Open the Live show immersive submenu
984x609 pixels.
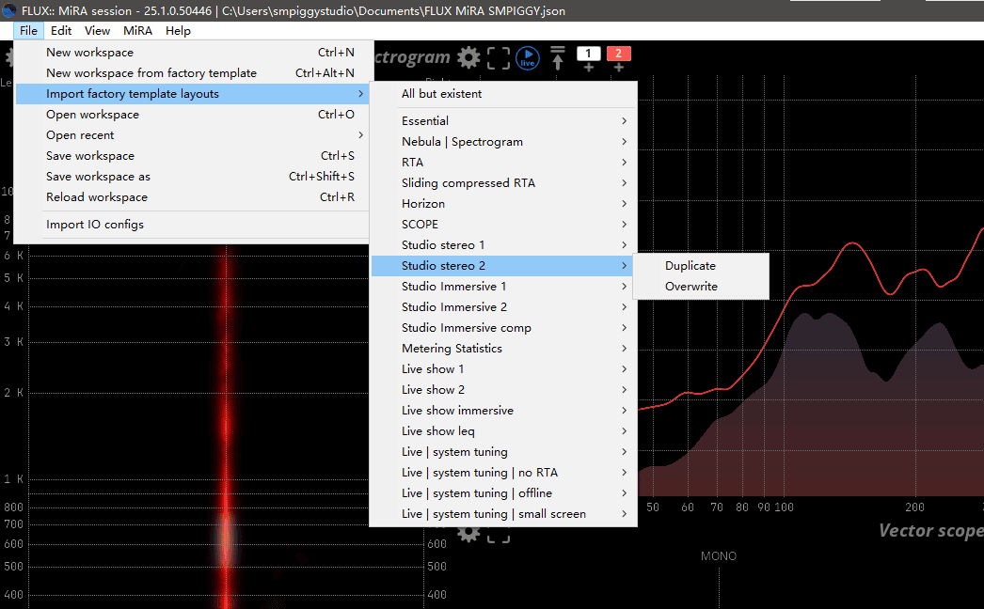pyautogui.click(x=503, y=411)
